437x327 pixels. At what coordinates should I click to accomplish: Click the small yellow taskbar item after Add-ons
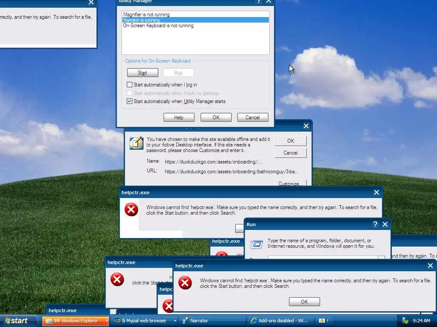tap(323, 321)
